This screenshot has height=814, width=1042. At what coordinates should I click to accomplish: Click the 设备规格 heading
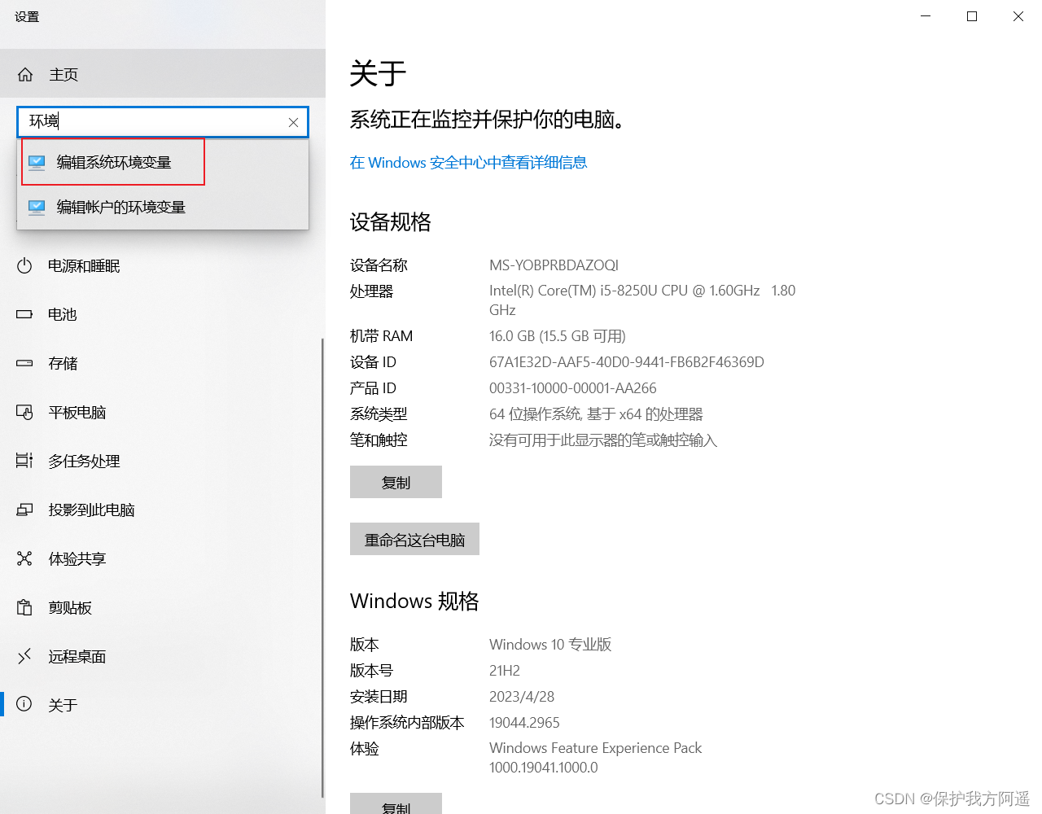pos(391,222)
